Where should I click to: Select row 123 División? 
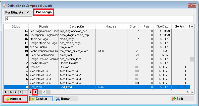[x=75, y=67]
